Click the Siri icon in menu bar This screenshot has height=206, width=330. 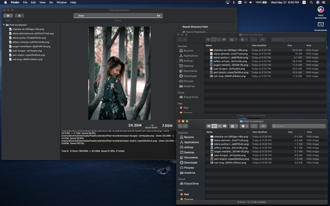coord(318,3)
